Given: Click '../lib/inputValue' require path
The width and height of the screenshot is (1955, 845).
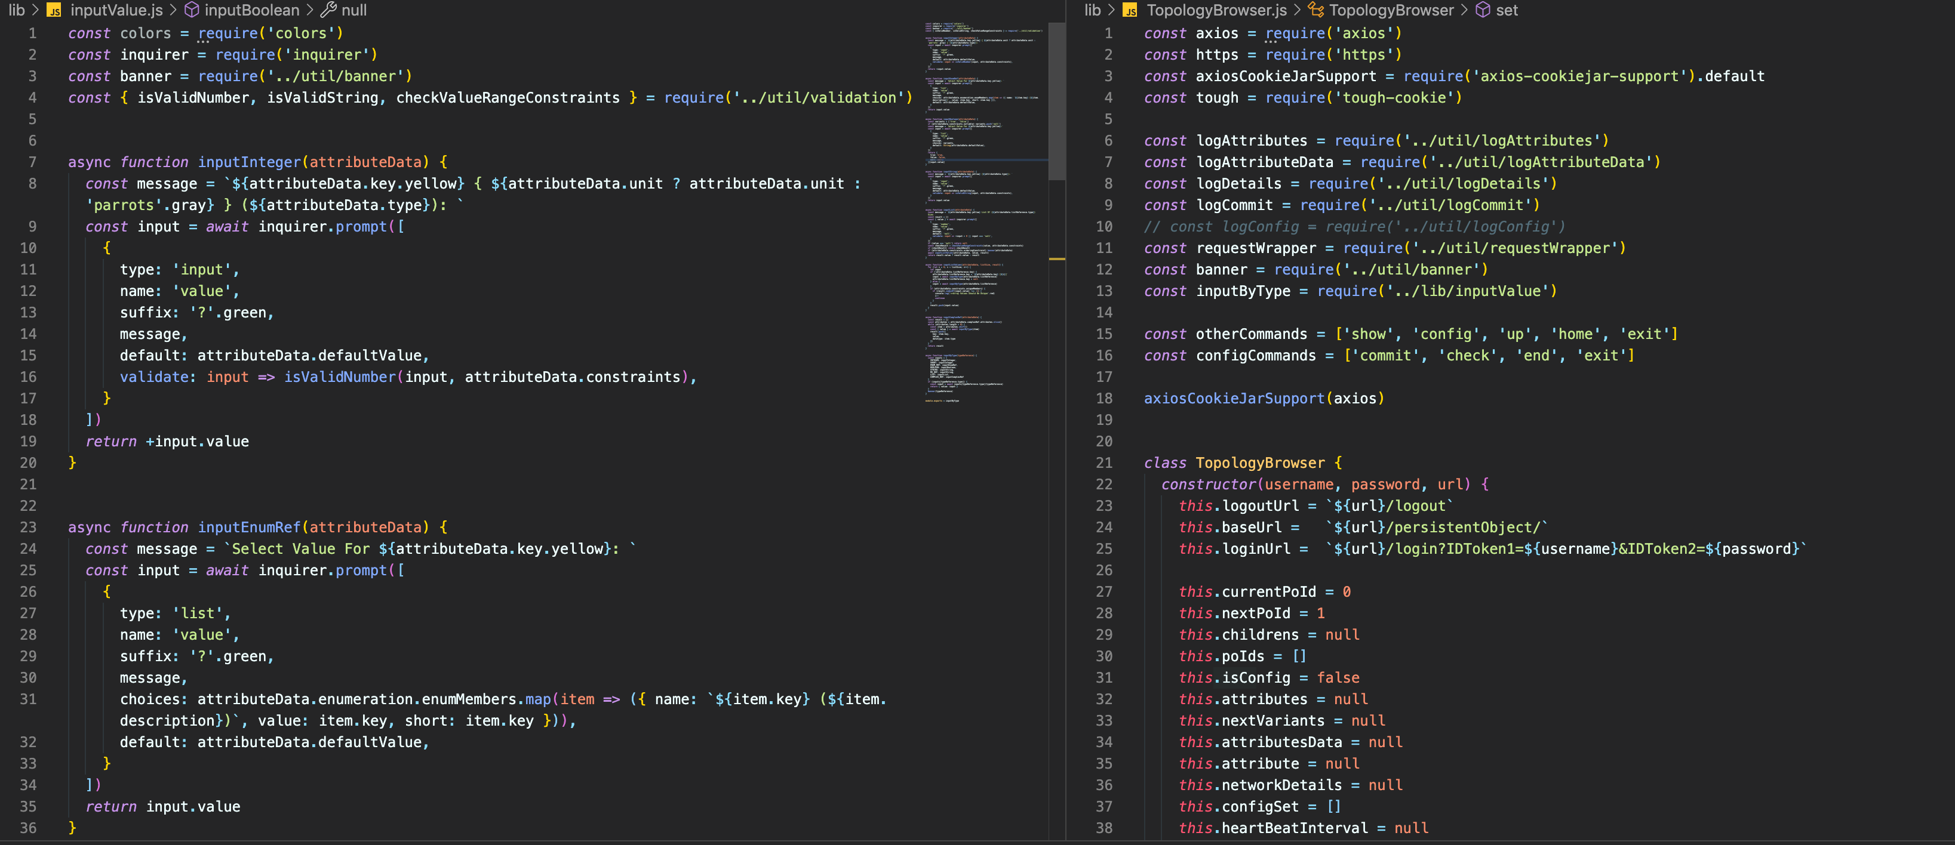Looking at the screenshot, I should coord(1468,291).
